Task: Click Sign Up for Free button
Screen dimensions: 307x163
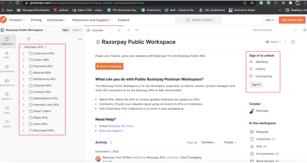Action: (x=292, y=20)
